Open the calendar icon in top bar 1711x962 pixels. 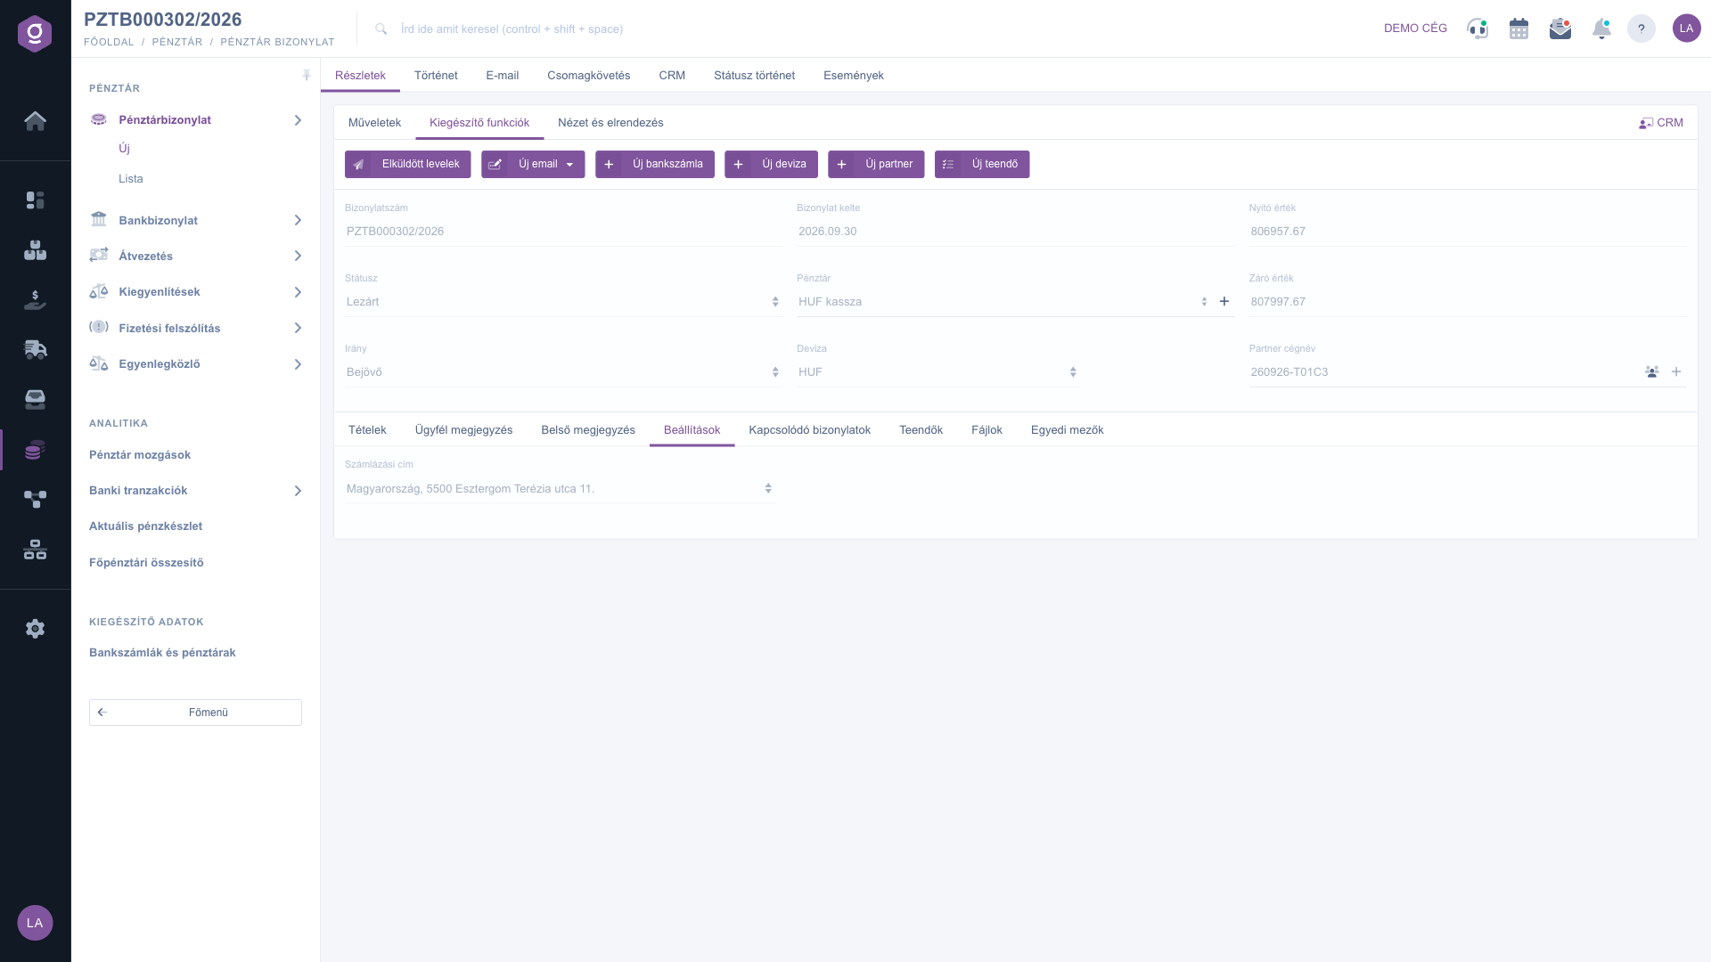click(1519, 29)
